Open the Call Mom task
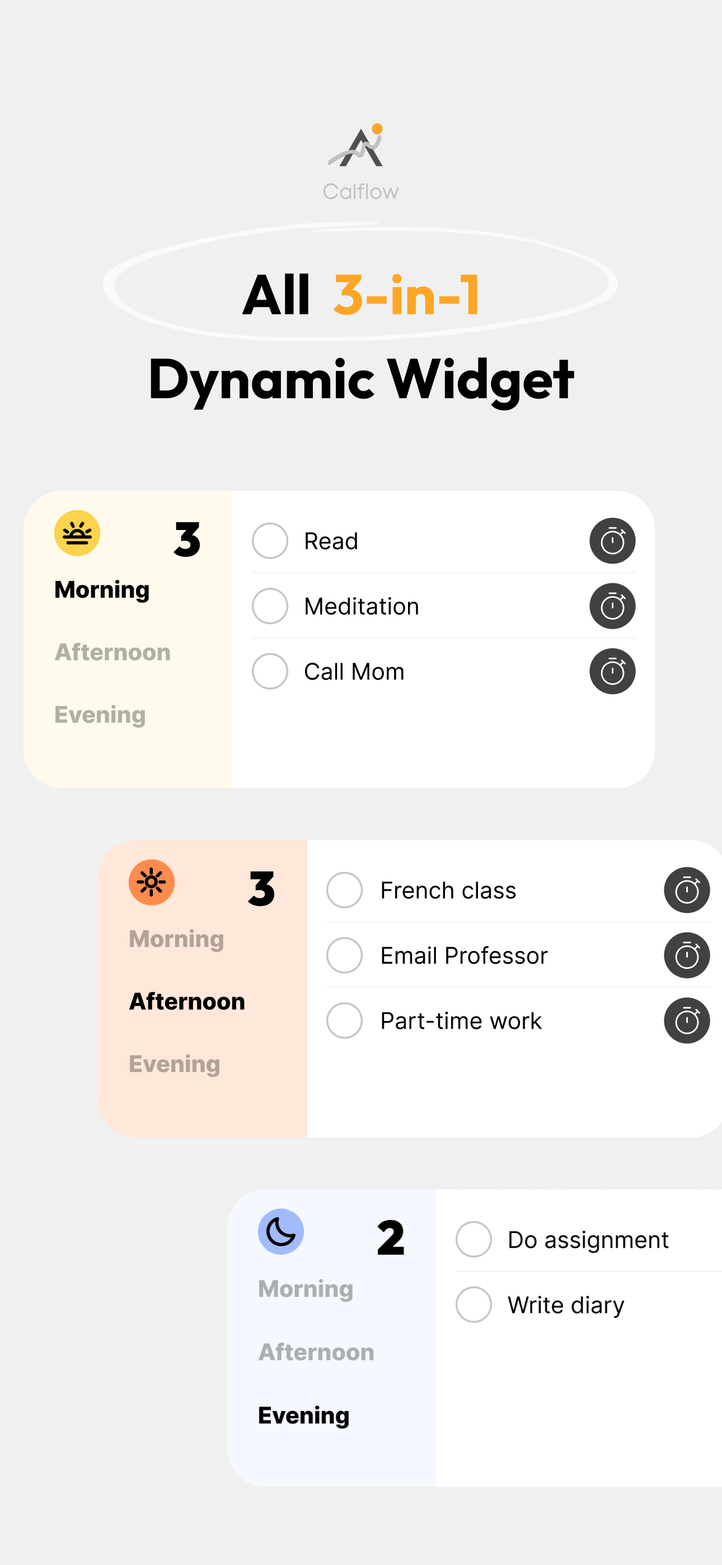The height and width of the screenshot is (1565, 722). click(354, 671)
